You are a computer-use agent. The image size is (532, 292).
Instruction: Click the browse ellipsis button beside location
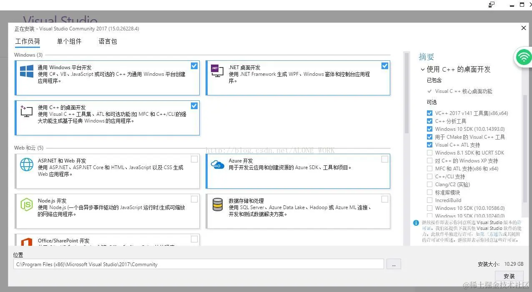[394, 264]
